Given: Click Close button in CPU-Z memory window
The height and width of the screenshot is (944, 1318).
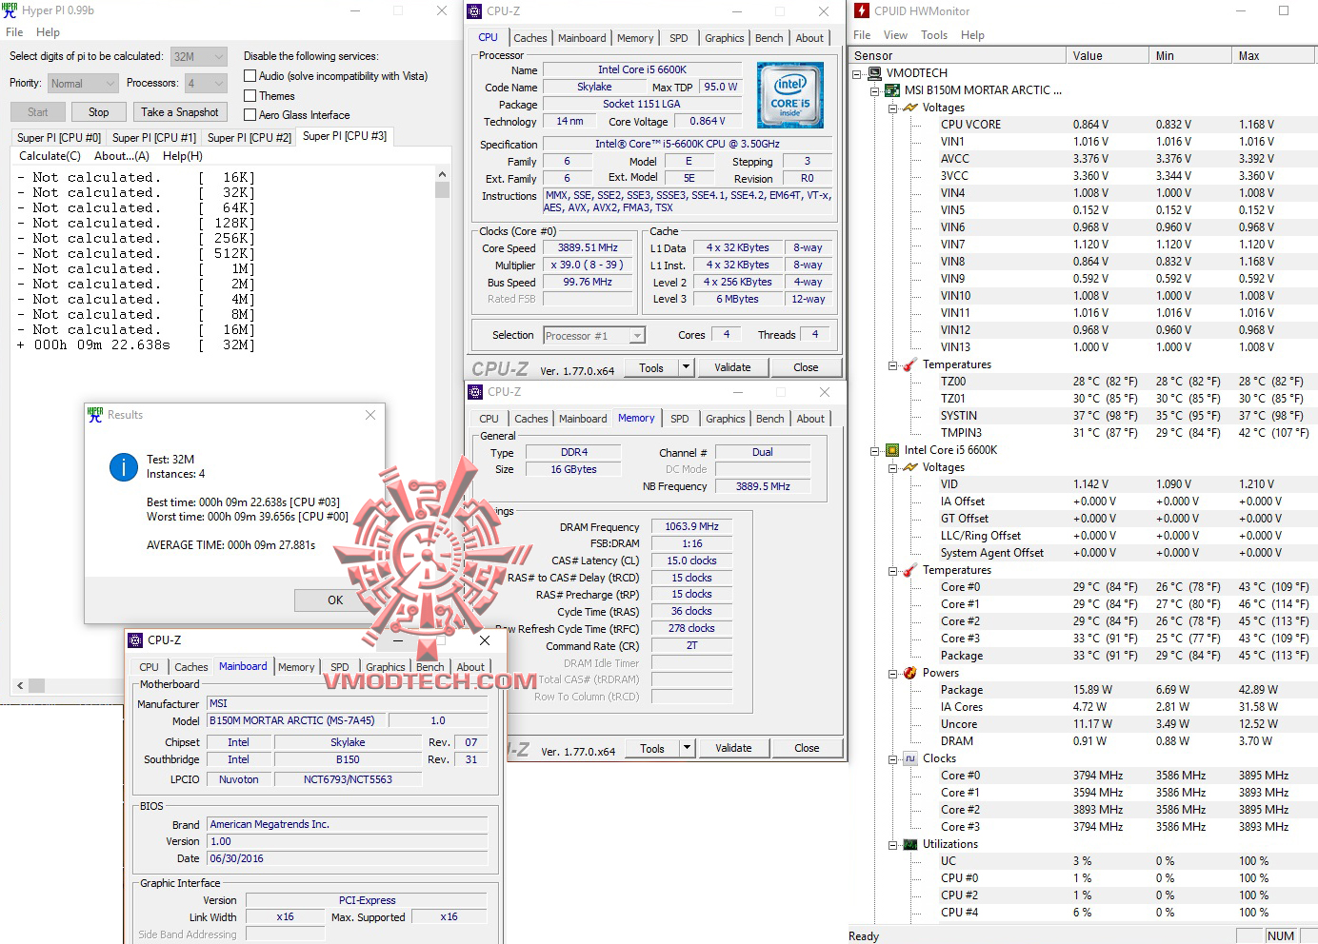Looking at the screenshot, I should coord(807,748).
